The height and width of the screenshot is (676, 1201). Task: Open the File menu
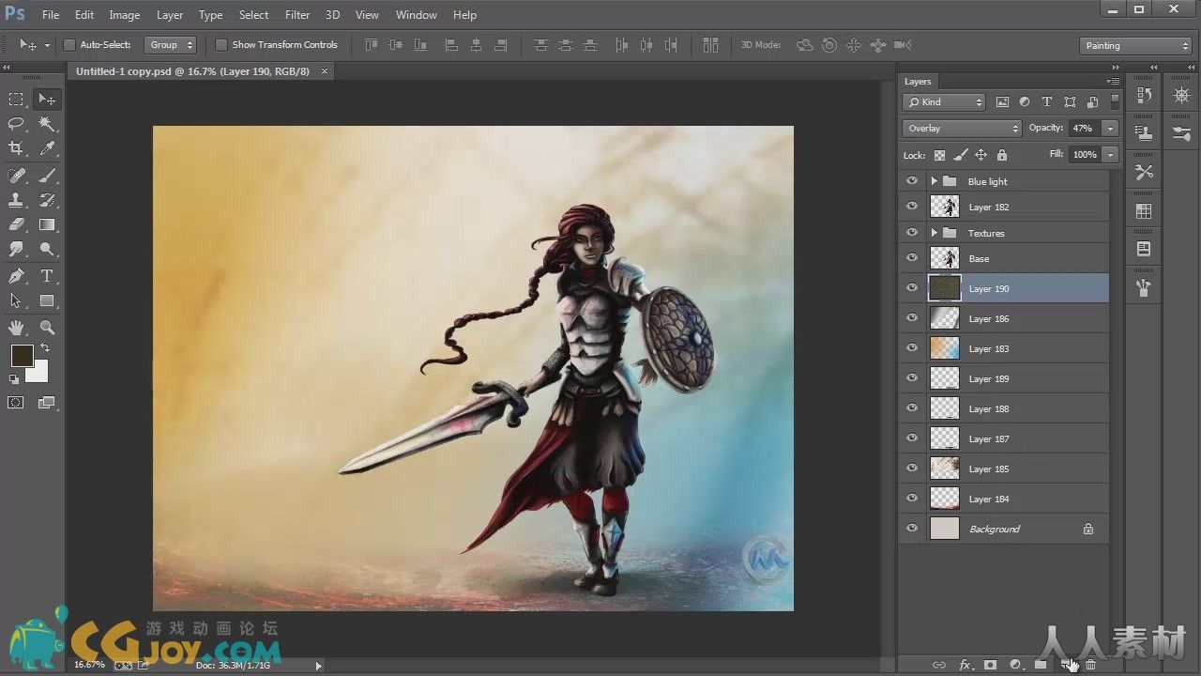pyautogui.click(x=51, y=15)
